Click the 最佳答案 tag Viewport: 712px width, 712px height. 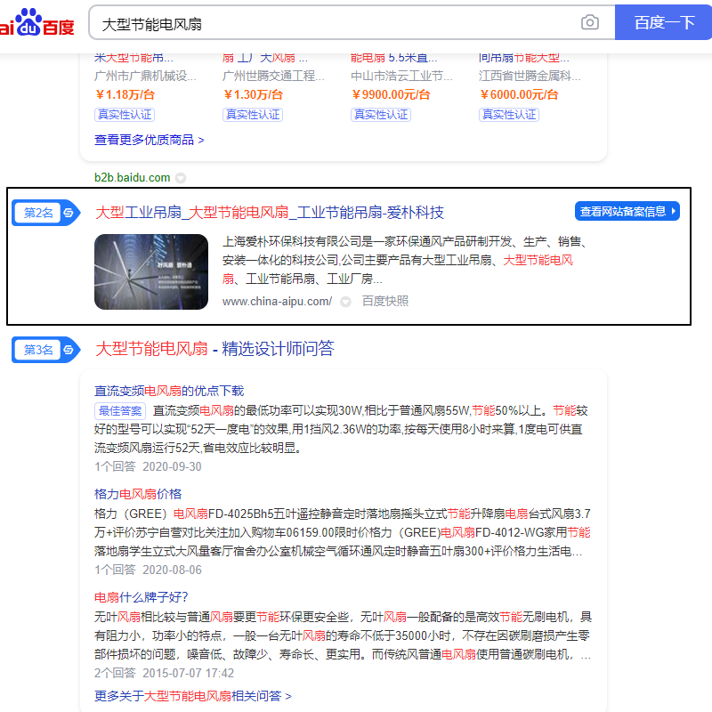[x=120, y=411]
